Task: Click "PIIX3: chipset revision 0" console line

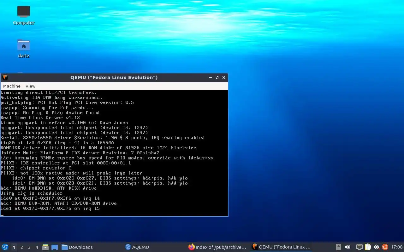Action: [x=36, y=168]
